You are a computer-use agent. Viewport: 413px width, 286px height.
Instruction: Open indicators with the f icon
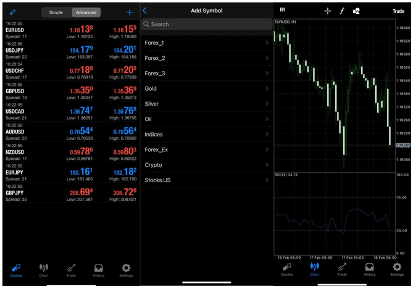(342, 11)
